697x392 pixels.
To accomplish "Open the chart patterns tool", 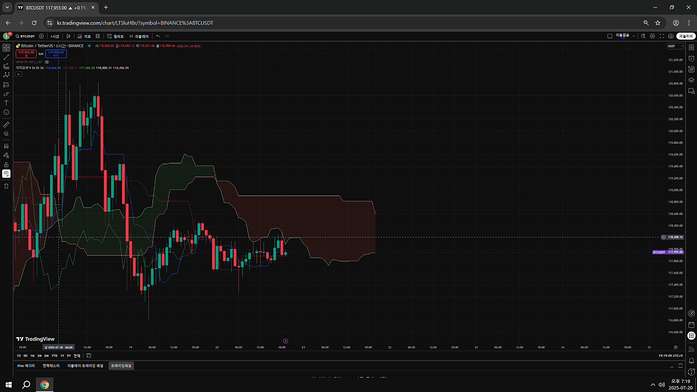I will 6,75.
